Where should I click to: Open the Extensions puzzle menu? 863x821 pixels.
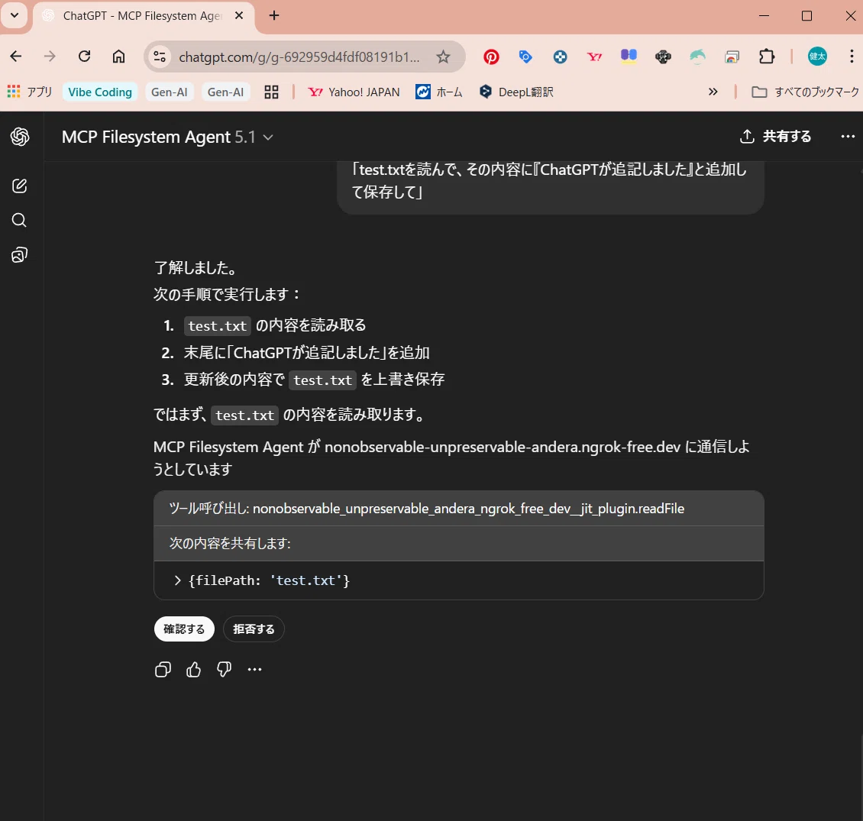click(767, 57)
